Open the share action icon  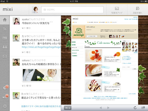143,108
